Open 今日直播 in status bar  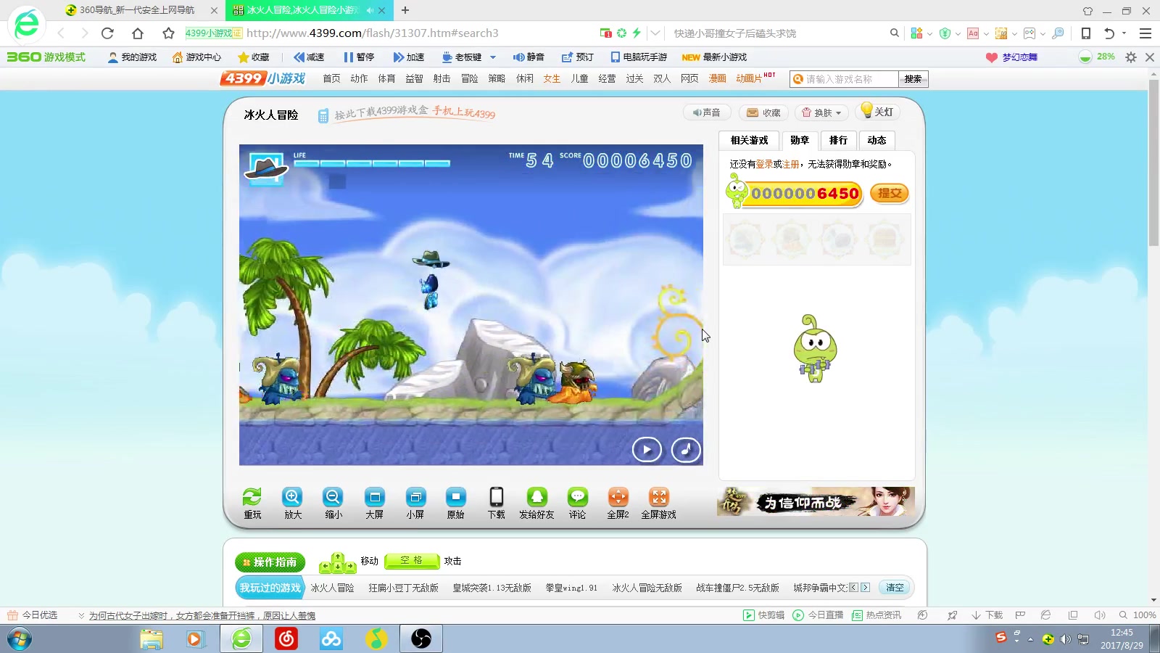point(818,615)
